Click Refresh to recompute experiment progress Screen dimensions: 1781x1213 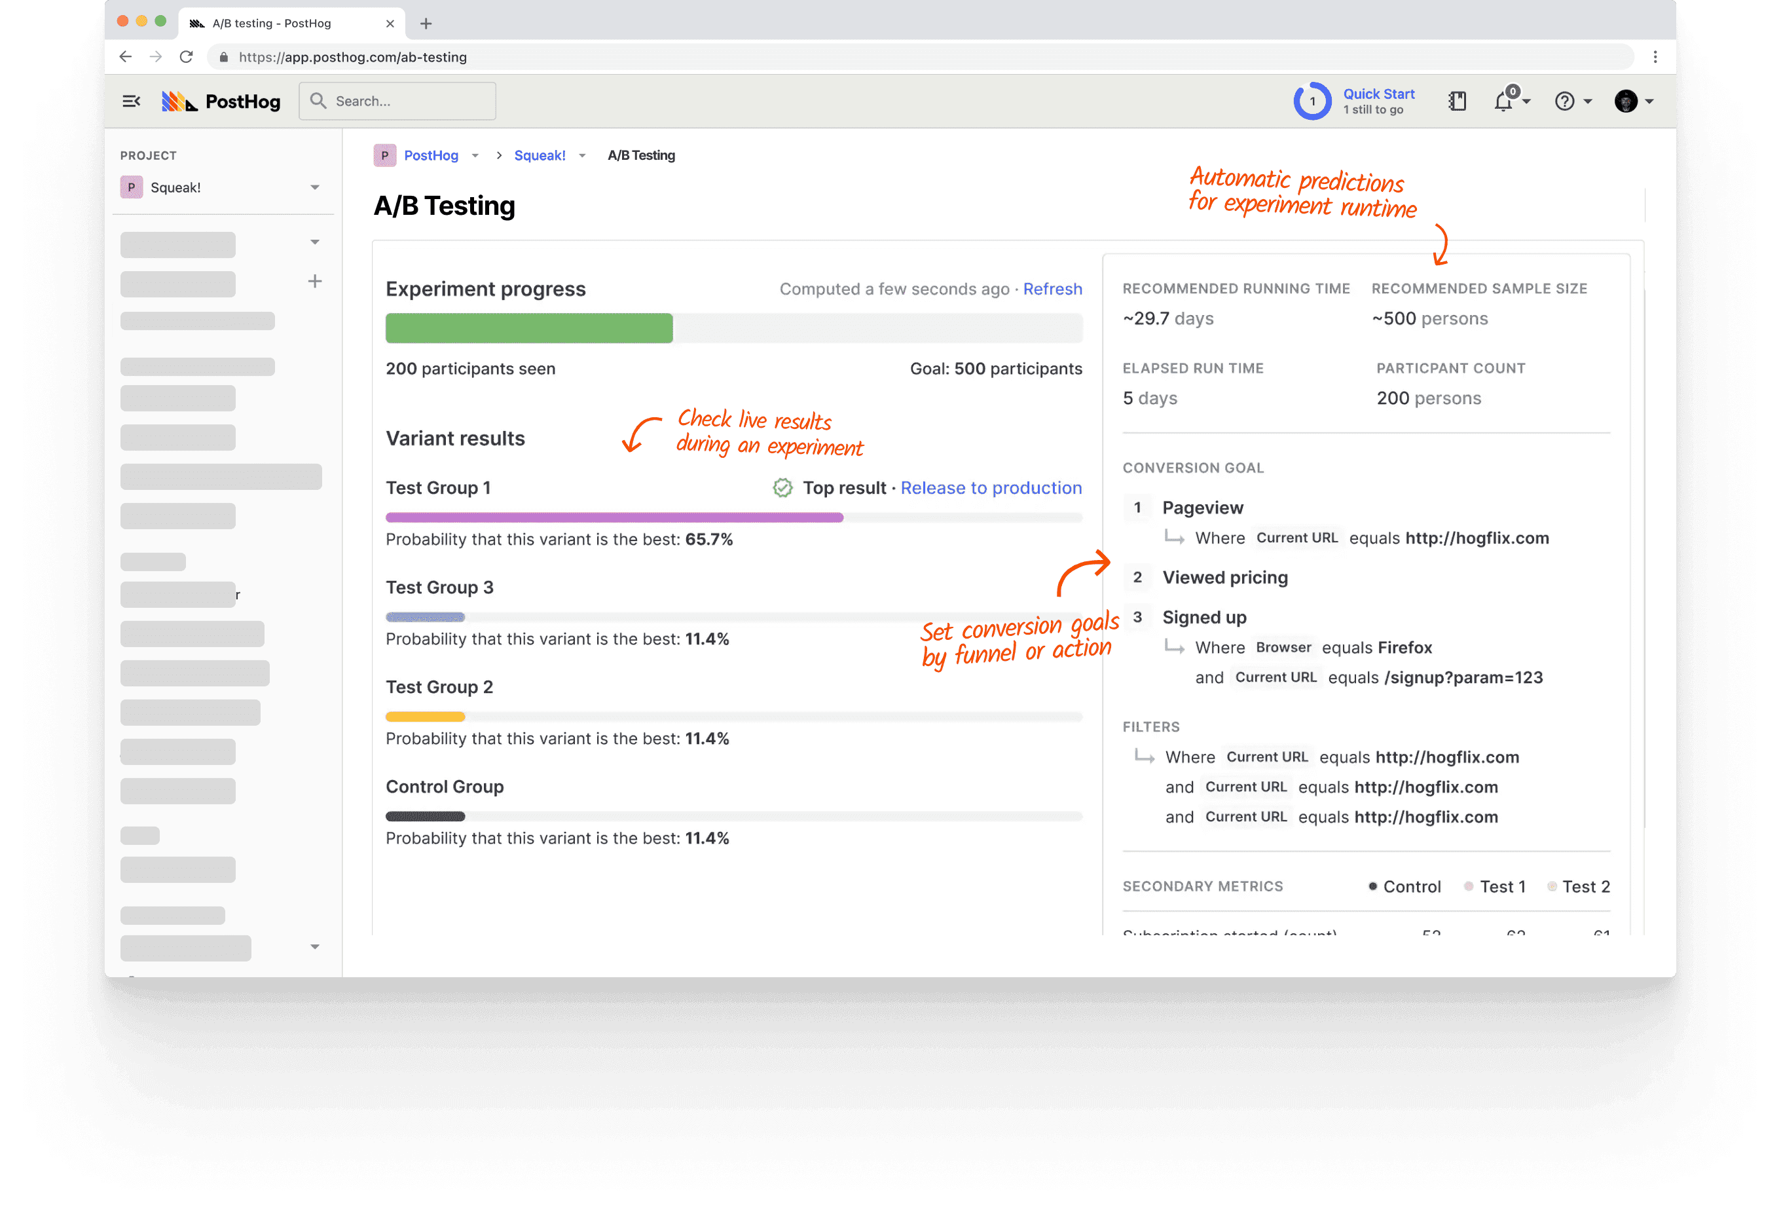pyautogui.click(x=1052, y=289)
